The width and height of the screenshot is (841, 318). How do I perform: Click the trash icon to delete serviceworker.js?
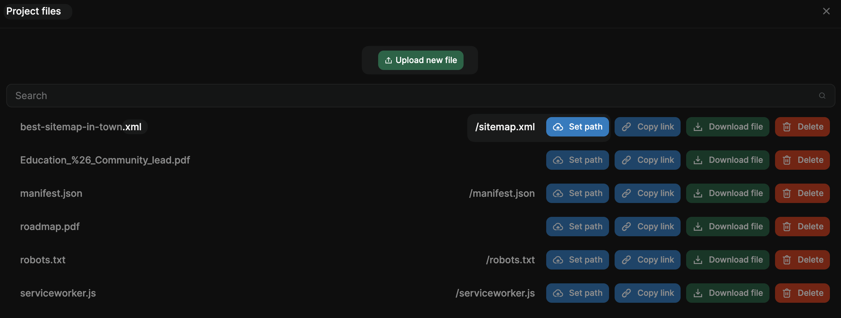point(786,293)
